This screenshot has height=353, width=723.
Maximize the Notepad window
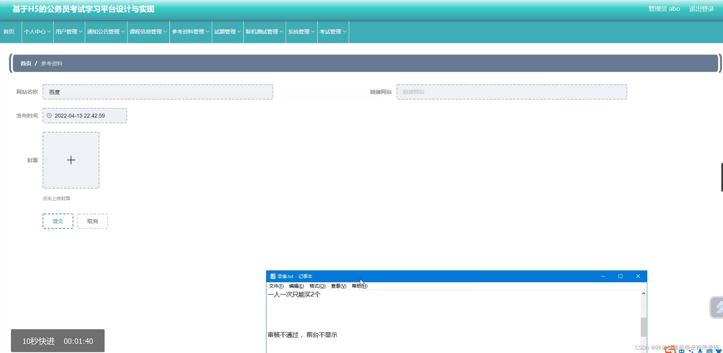620,276
